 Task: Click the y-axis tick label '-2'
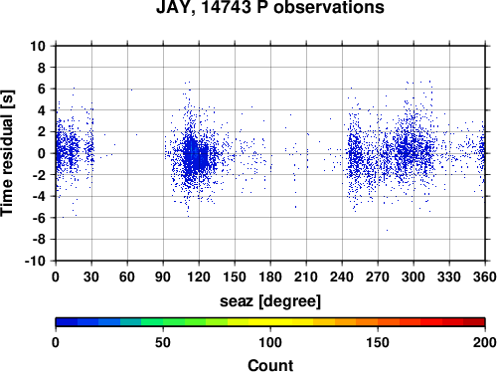[x=39, y=175]
